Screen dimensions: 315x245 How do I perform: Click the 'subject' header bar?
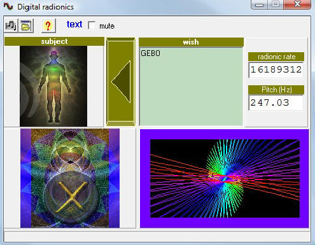(54, 41)
